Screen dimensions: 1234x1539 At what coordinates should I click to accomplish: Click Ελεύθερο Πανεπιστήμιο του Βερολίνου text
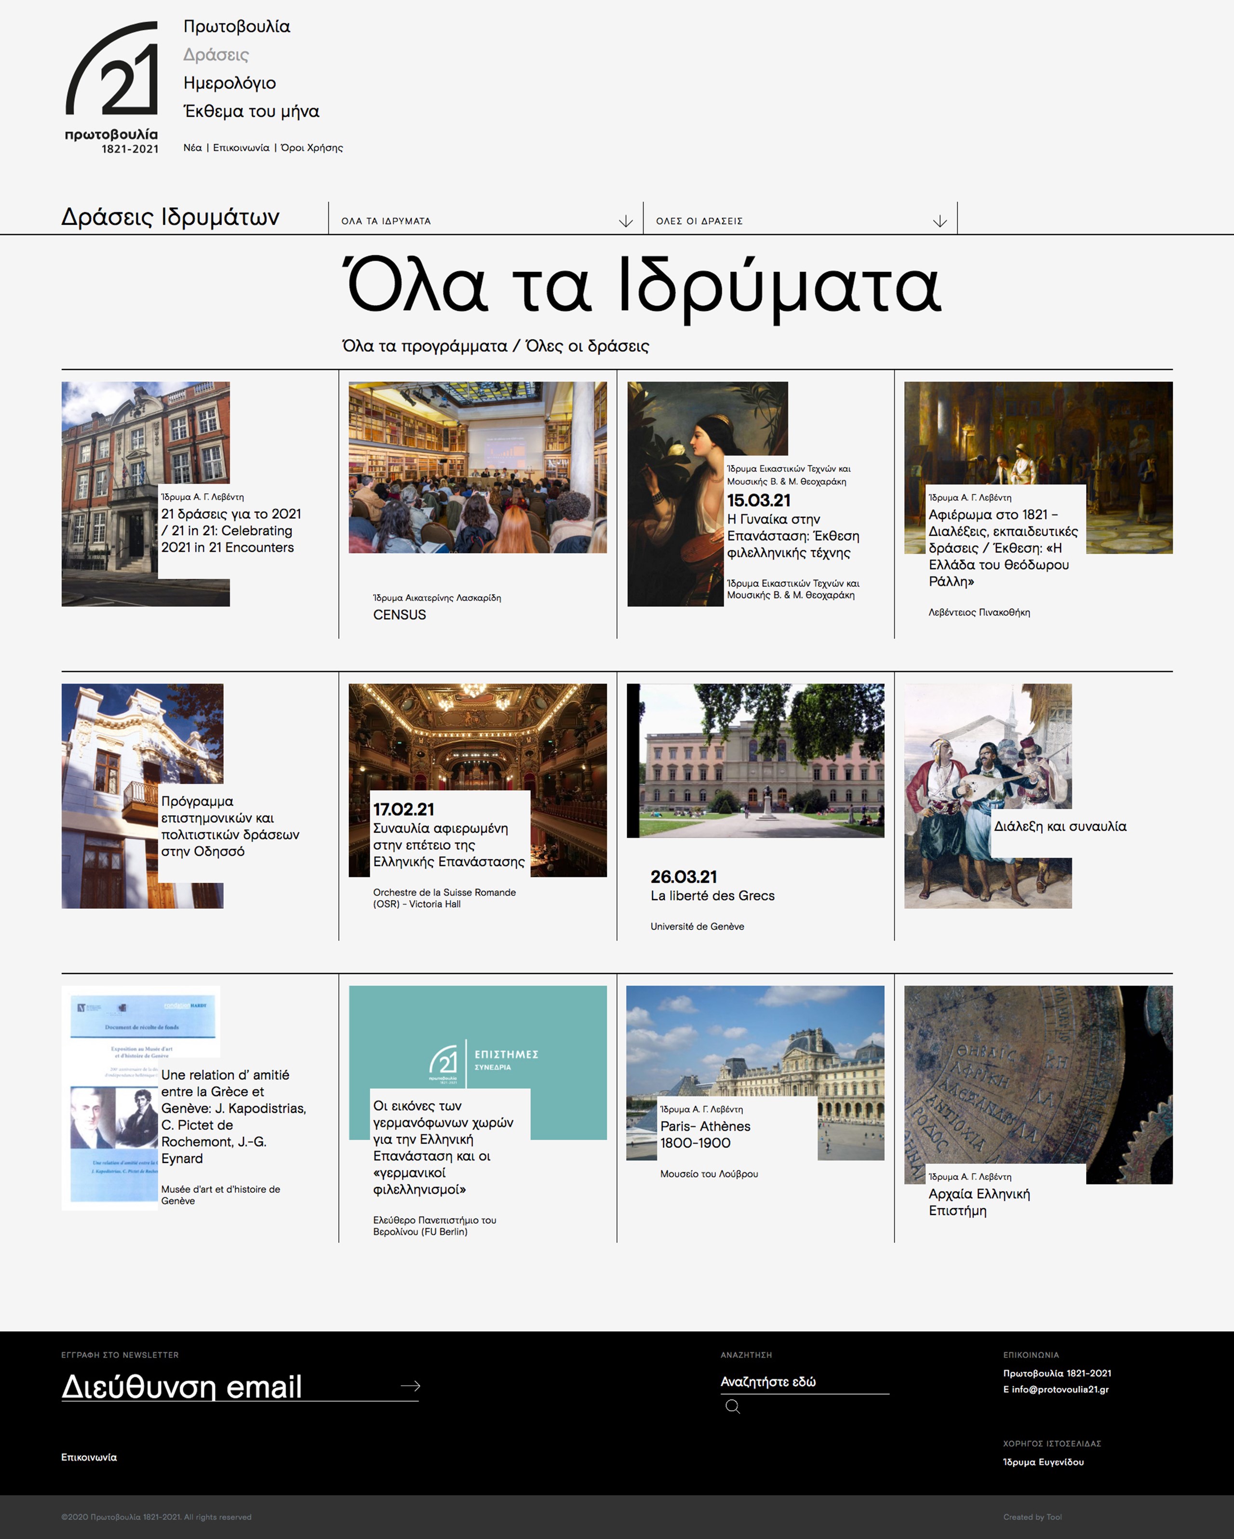pyautogui.click(x=435, y=1226)
